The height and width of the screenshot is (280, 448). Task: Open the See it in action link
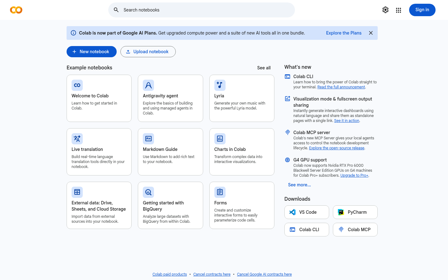(347, 121)
